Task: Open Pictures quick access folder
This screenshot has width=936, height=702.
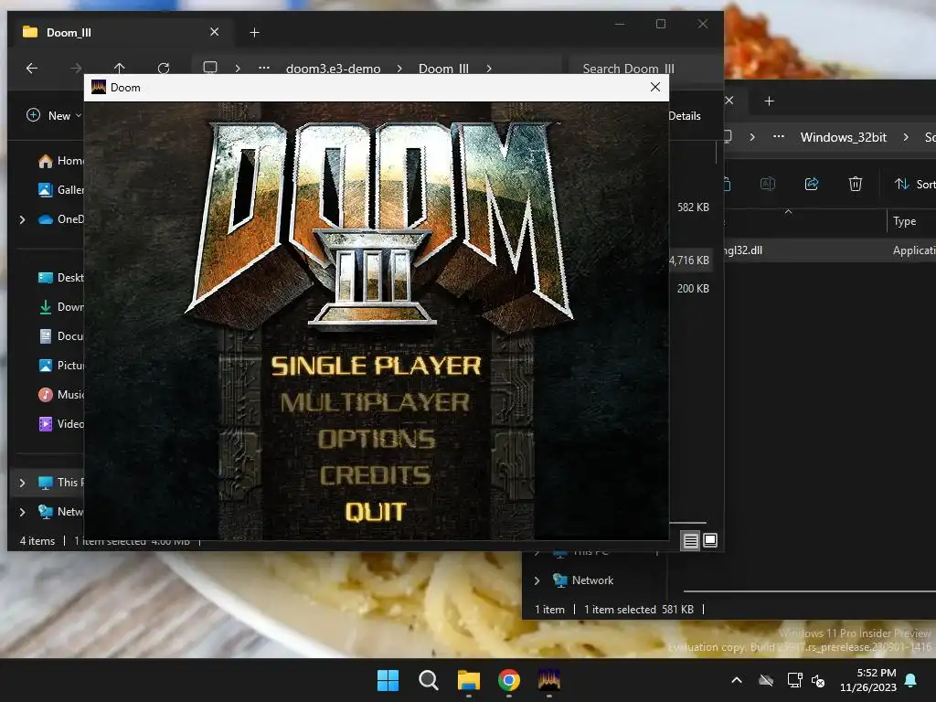Action: [x=59, y=366]
